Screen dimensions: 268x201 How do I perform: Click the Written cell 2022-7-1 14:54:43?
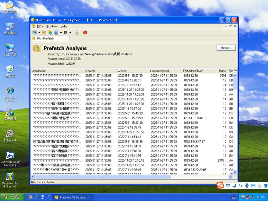click(x=129, y=137)
